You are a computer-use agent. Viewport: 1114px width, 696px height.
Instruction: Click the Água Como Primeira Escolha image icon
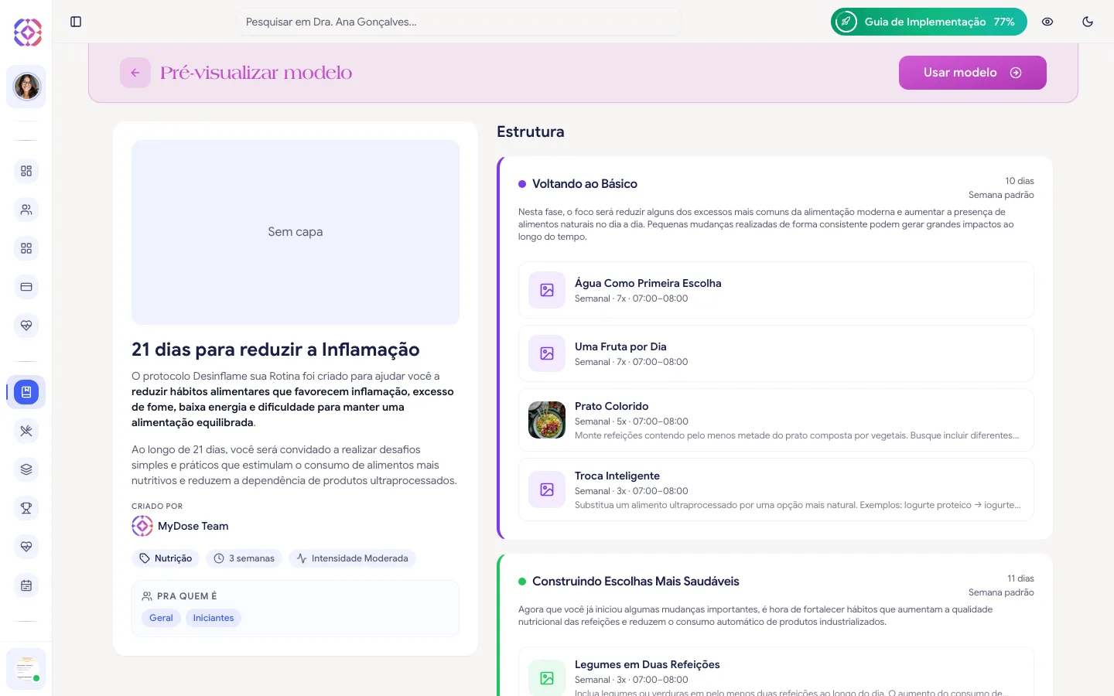pos(547,290)
